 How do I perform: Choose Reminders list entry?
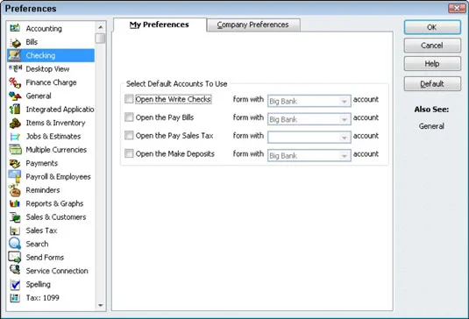click(43, 190)
